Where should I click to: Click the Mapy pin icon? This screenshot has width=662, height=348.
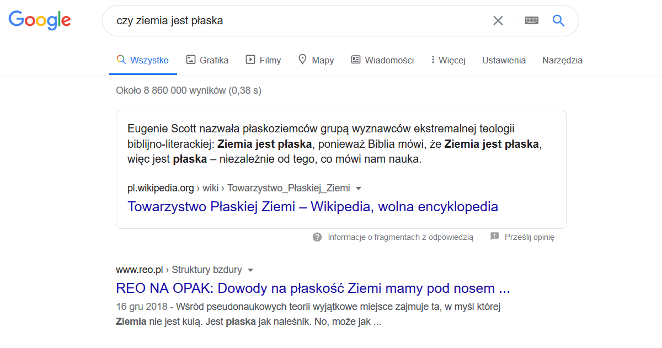302,60
